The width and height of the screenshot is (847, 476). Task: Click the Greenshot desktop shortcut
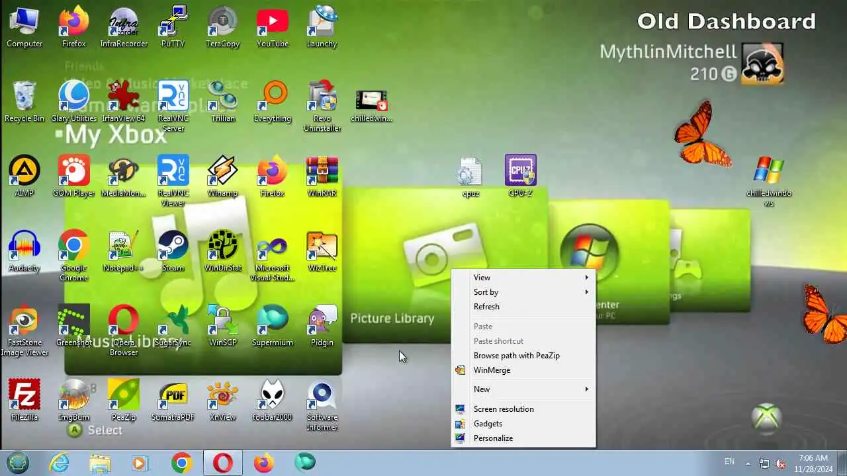pos(74,326)
